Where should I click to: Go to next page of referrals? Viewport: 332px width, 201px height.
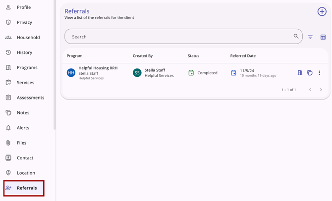coord(321,90)
